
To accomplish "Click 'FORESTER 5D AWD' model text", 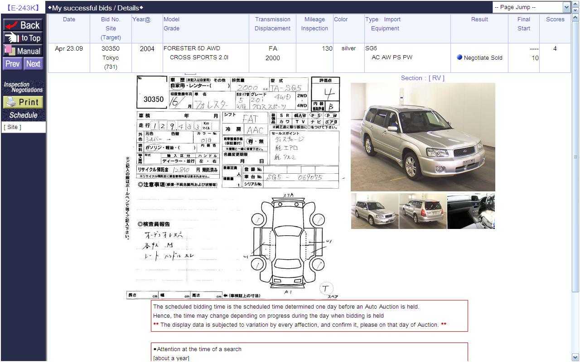I will (x=192, y=48).
